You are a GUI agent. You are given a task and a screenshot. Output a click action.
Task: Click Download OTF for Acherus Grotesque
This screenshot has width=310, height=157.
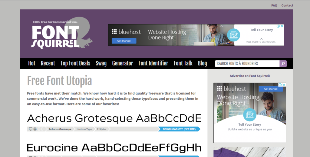coord(179,129)
